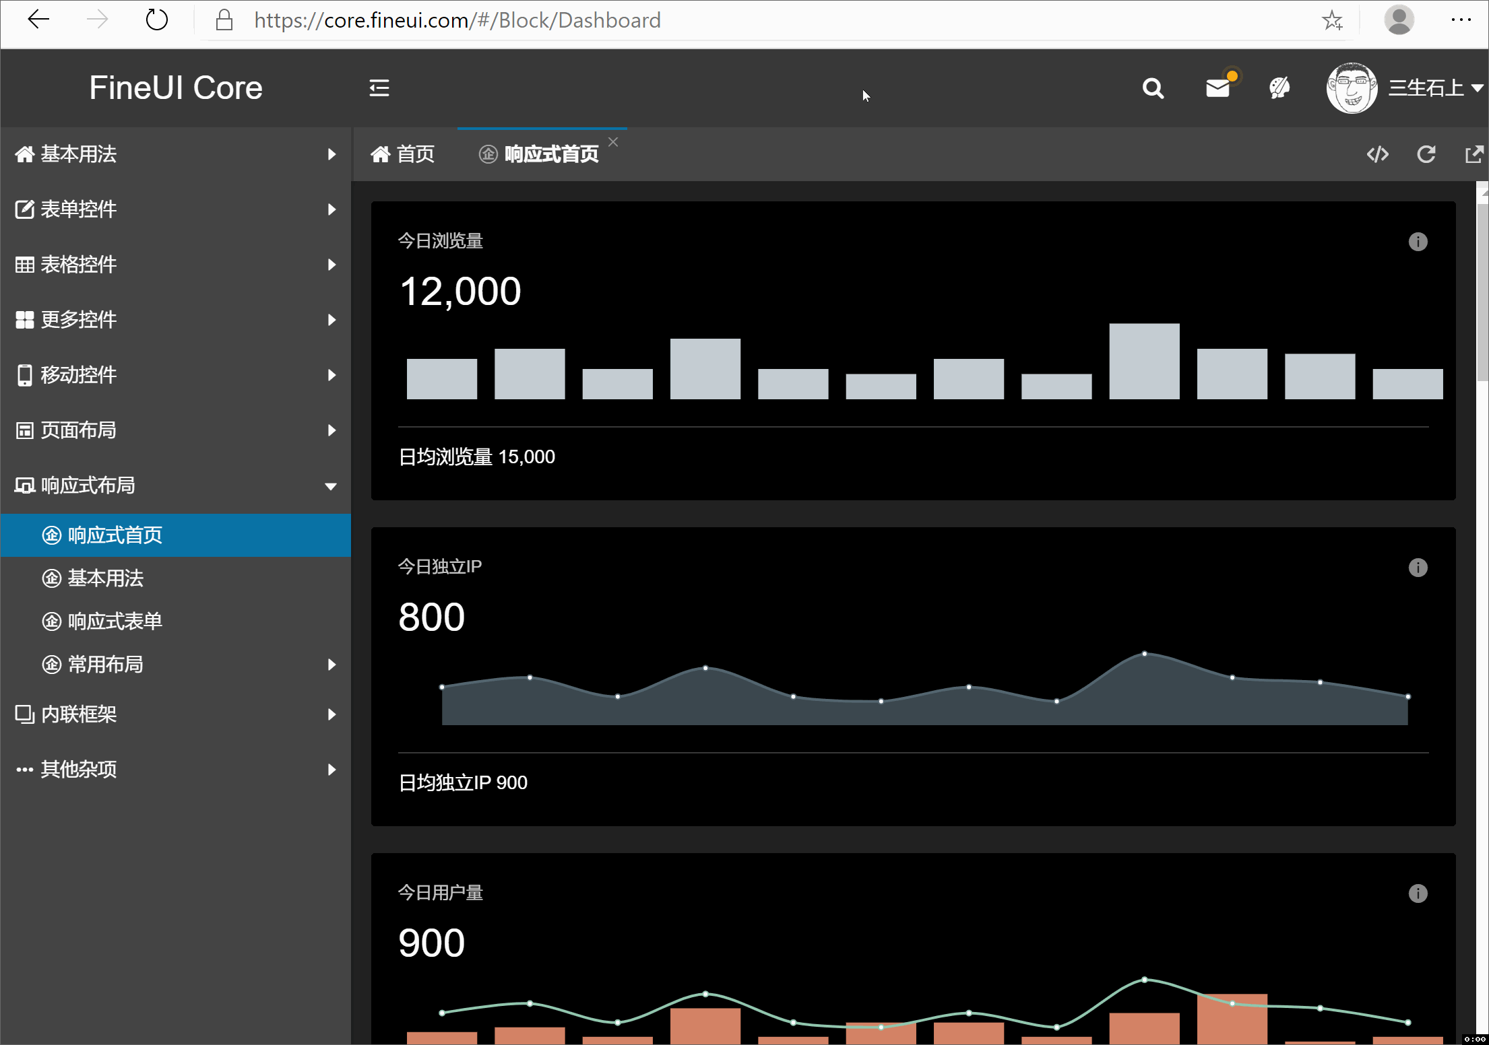Open messages via the envelope icon
The image size is (1489, 1045).
tap(1218, 88)
